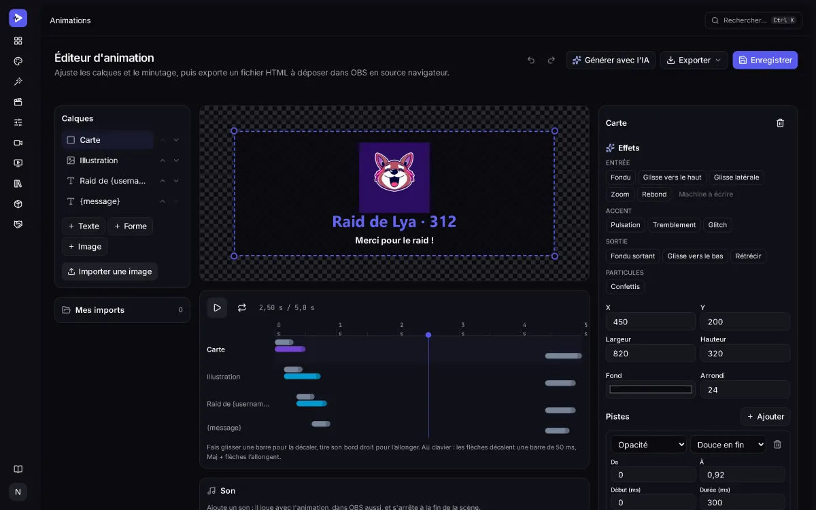Select the {message} layer
Screen dimensions: 816x510
click(107, 201)
